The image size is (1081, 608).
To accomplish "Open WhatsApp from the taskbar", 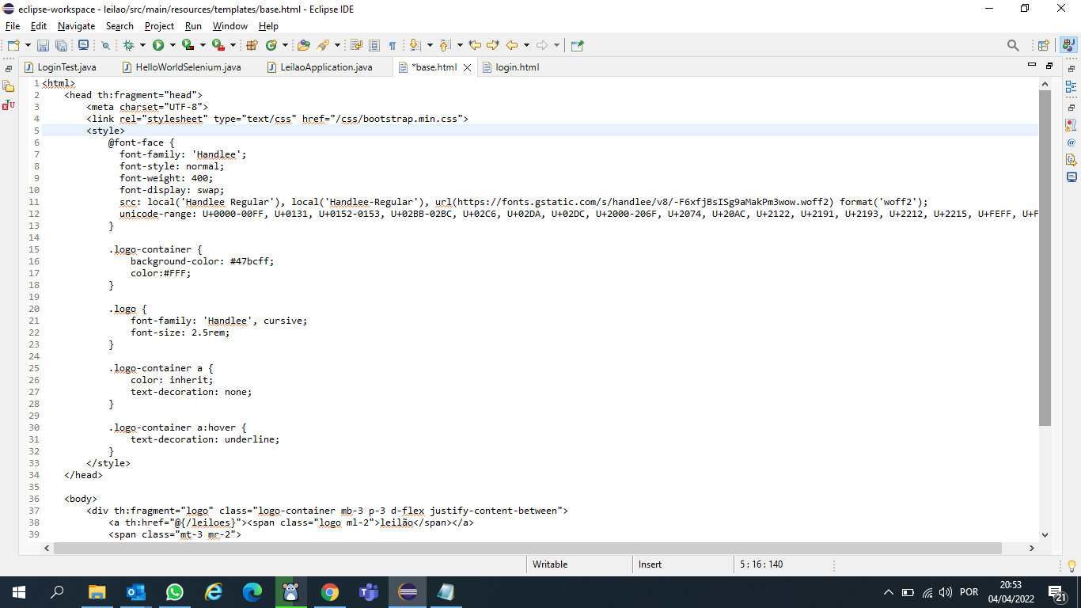I will (x=175, y=592).
